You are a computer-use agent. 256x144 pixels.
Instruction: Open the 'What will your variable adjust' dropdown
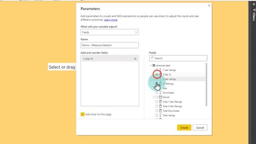coord(110,32)
